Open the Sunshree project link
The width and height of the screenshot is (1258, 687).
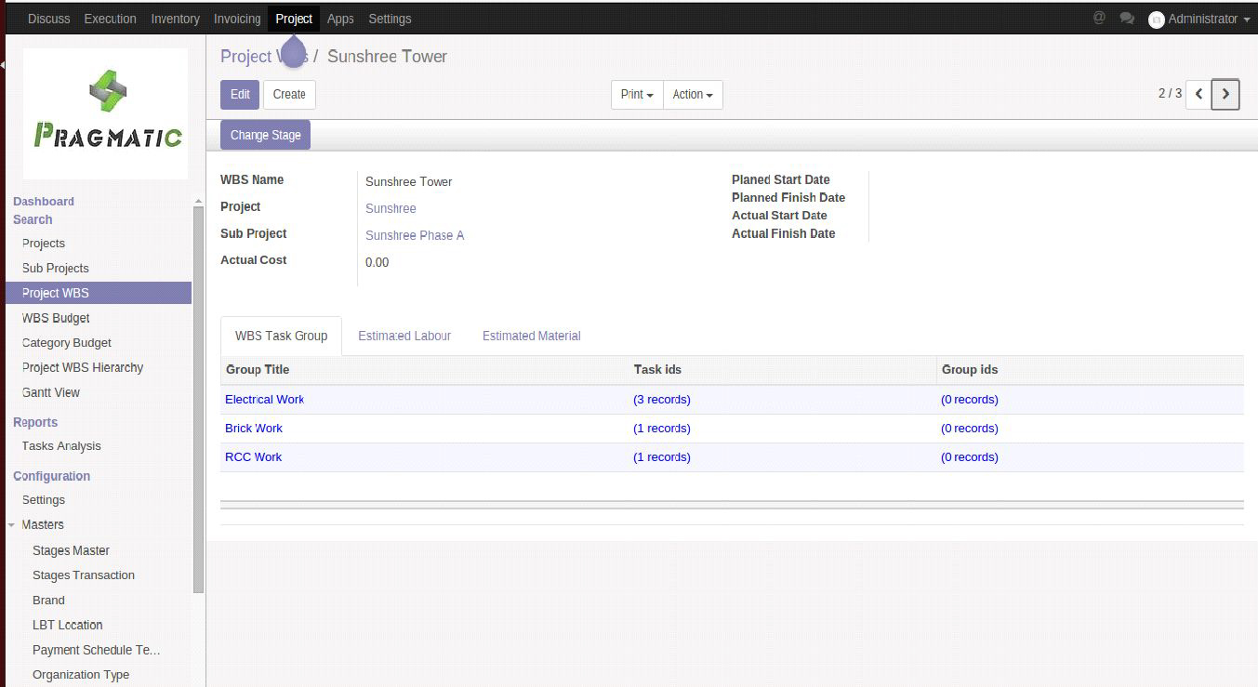point(391,208)
